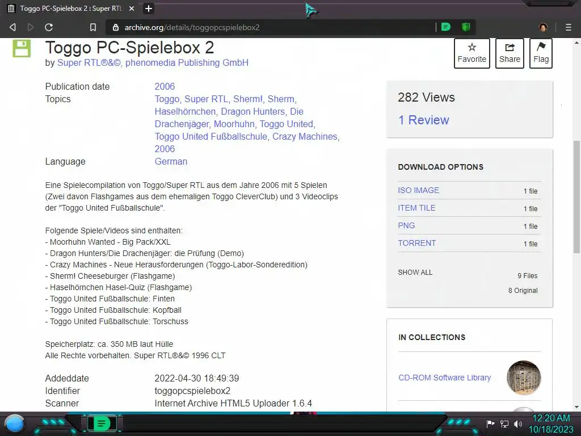This screenshot has height=436, width=581.
Task: Click the Sherm topic link
Action: click(x=281, y=99)
